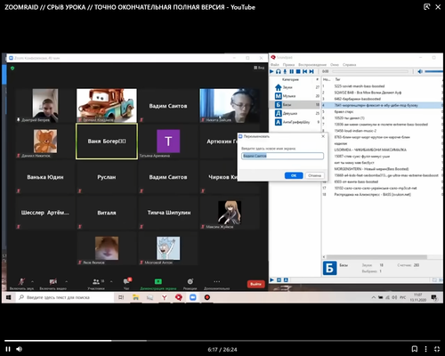Play the selected sound in Soundpad toolbar
Viewport: 445px width, 356px height.
pyautogui.click(x=271, y=71)
